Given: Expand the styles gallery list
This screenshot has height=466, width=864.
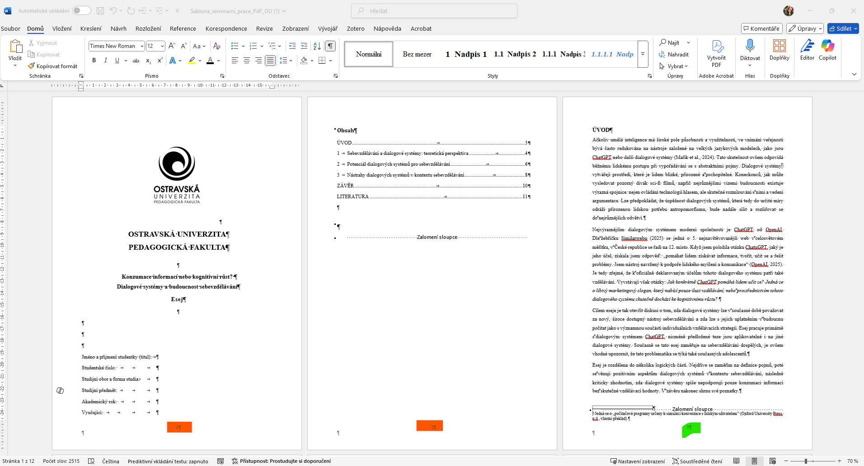Looking at the screenshot, I should (x=643, y=54).
